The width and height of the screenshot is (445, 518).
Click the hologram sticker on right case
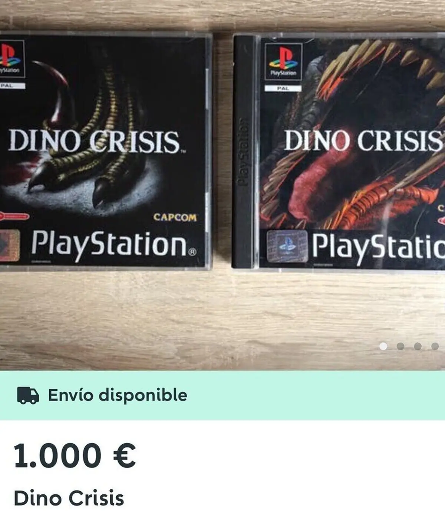pyautogui.click(x=287, y=246)
